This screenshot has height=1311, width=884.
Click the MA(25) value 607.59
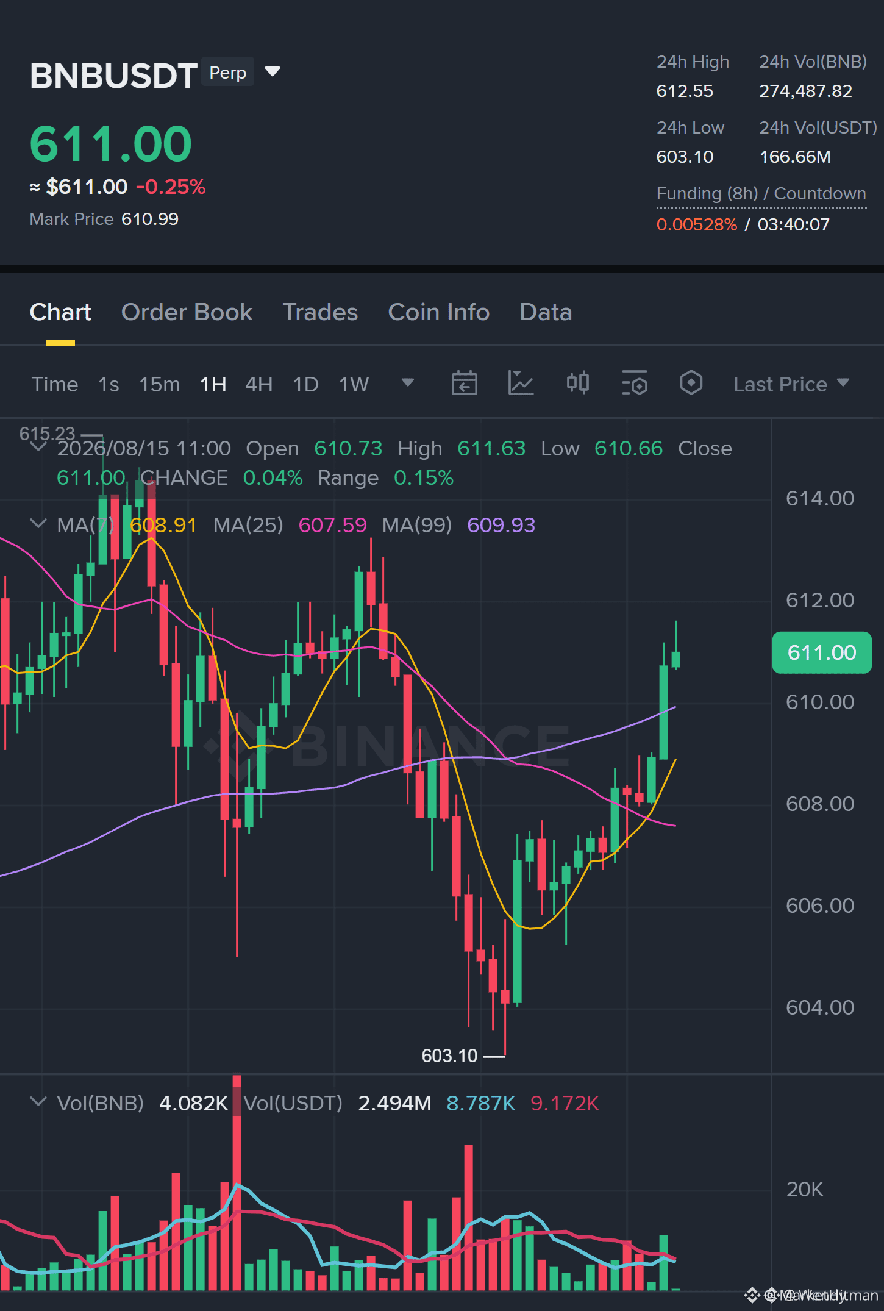pyautogui.click(x=333, y=525)
